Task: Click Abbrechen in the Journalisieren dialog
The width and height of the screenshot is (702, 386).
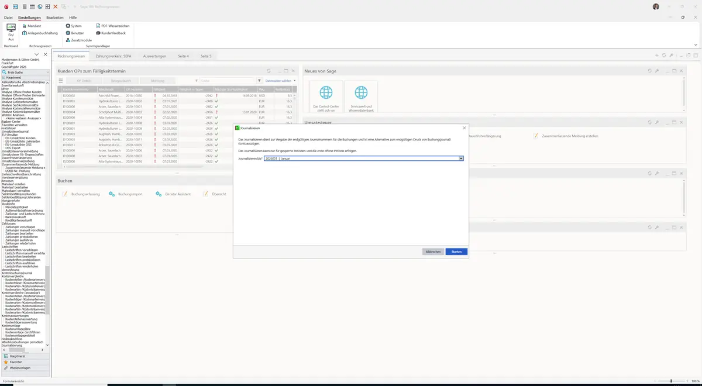Action: tap(433, 251)
